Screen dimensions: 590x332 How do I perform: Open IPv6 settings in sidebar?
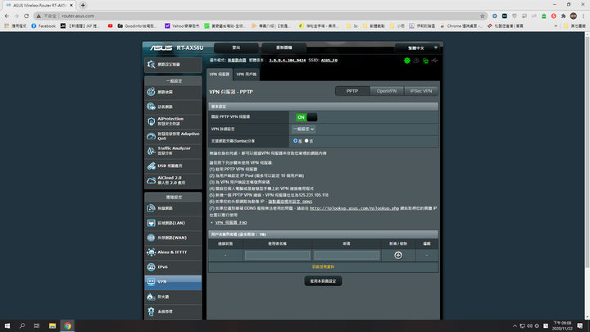pyautogui.click(x=173, y=267)
